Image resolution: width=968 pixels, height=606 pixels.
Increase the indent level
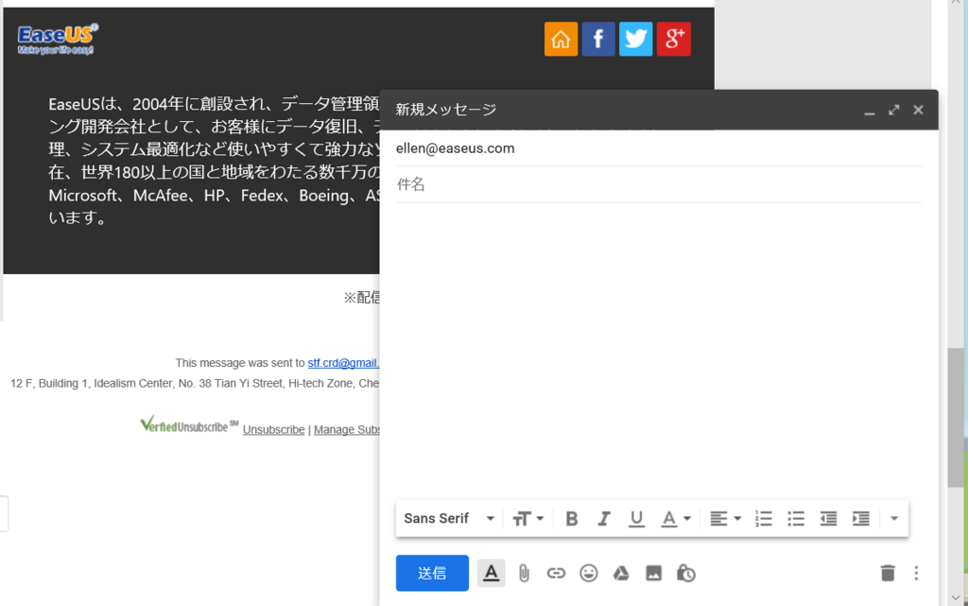(x=860, y=518)
